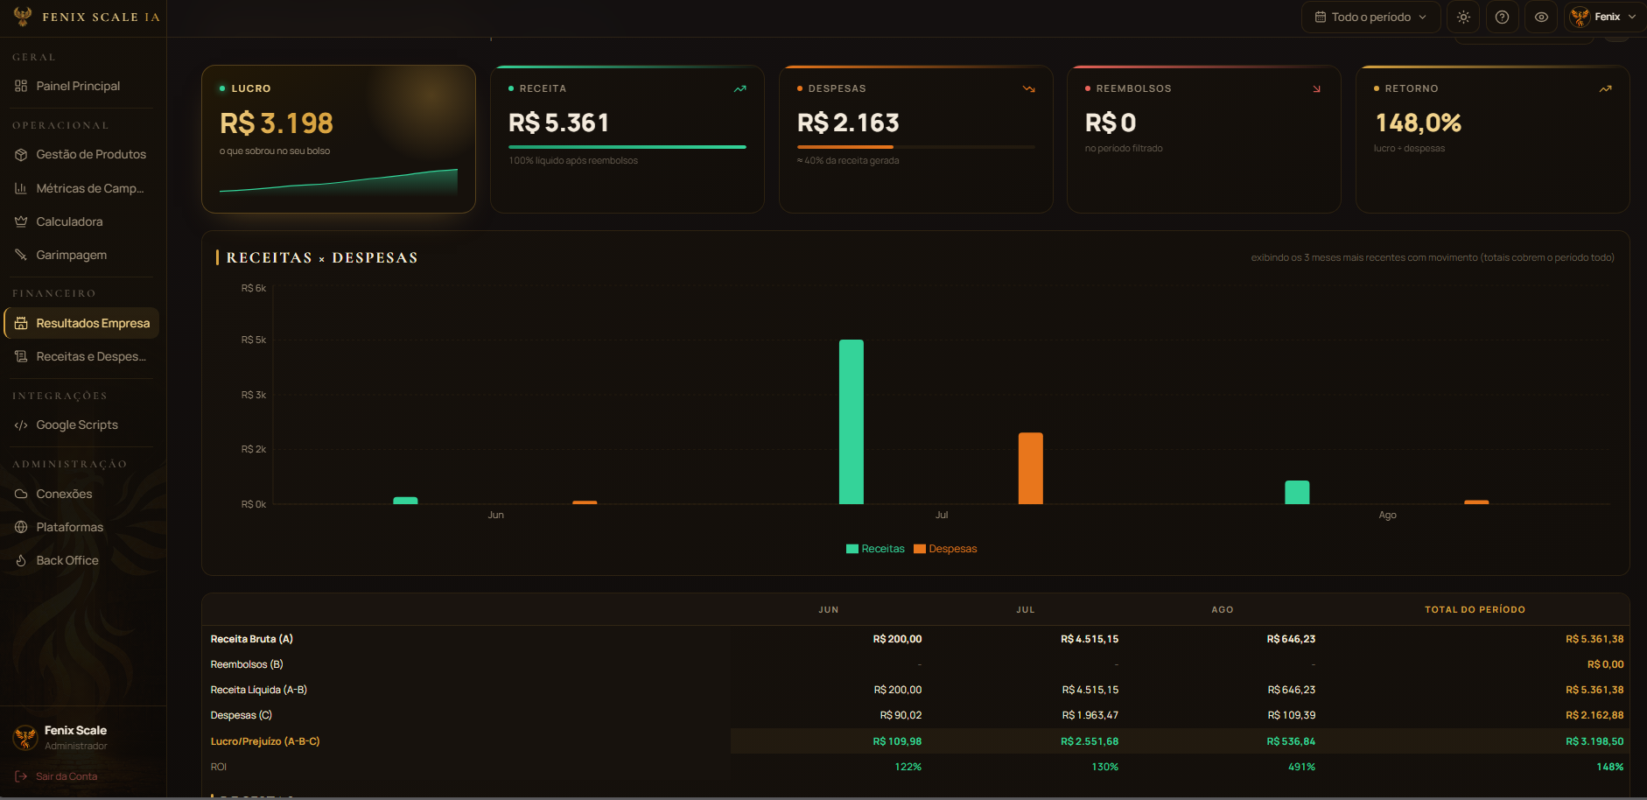Click the Google Scripts code icon
The height and width of the screenshot is (800, 1647).
coord(21,425)
